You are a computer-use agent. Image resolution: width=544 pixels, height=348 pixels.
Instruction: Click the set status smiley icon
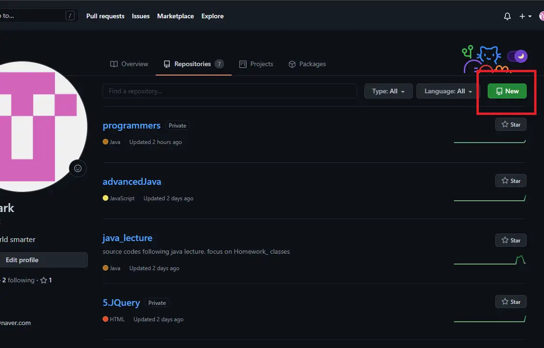point(78,168)
